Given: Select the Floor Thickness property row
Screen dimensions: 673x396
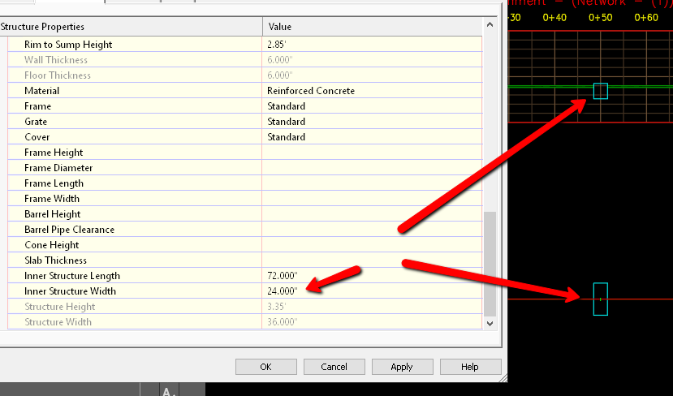Looking at the screenshot, I should point(244,75).
